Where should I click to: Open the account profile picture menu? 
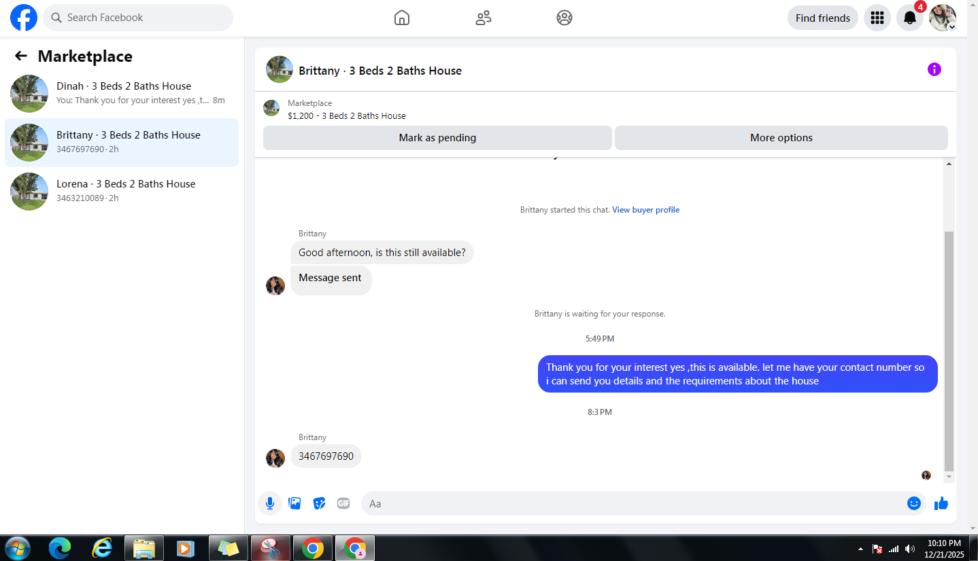(x=943, y=18)
